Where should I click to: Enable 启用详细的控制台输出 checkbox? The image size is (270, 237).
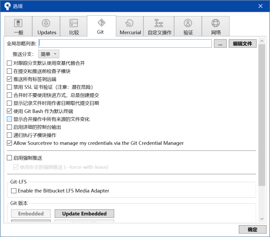tap(9, 127)
